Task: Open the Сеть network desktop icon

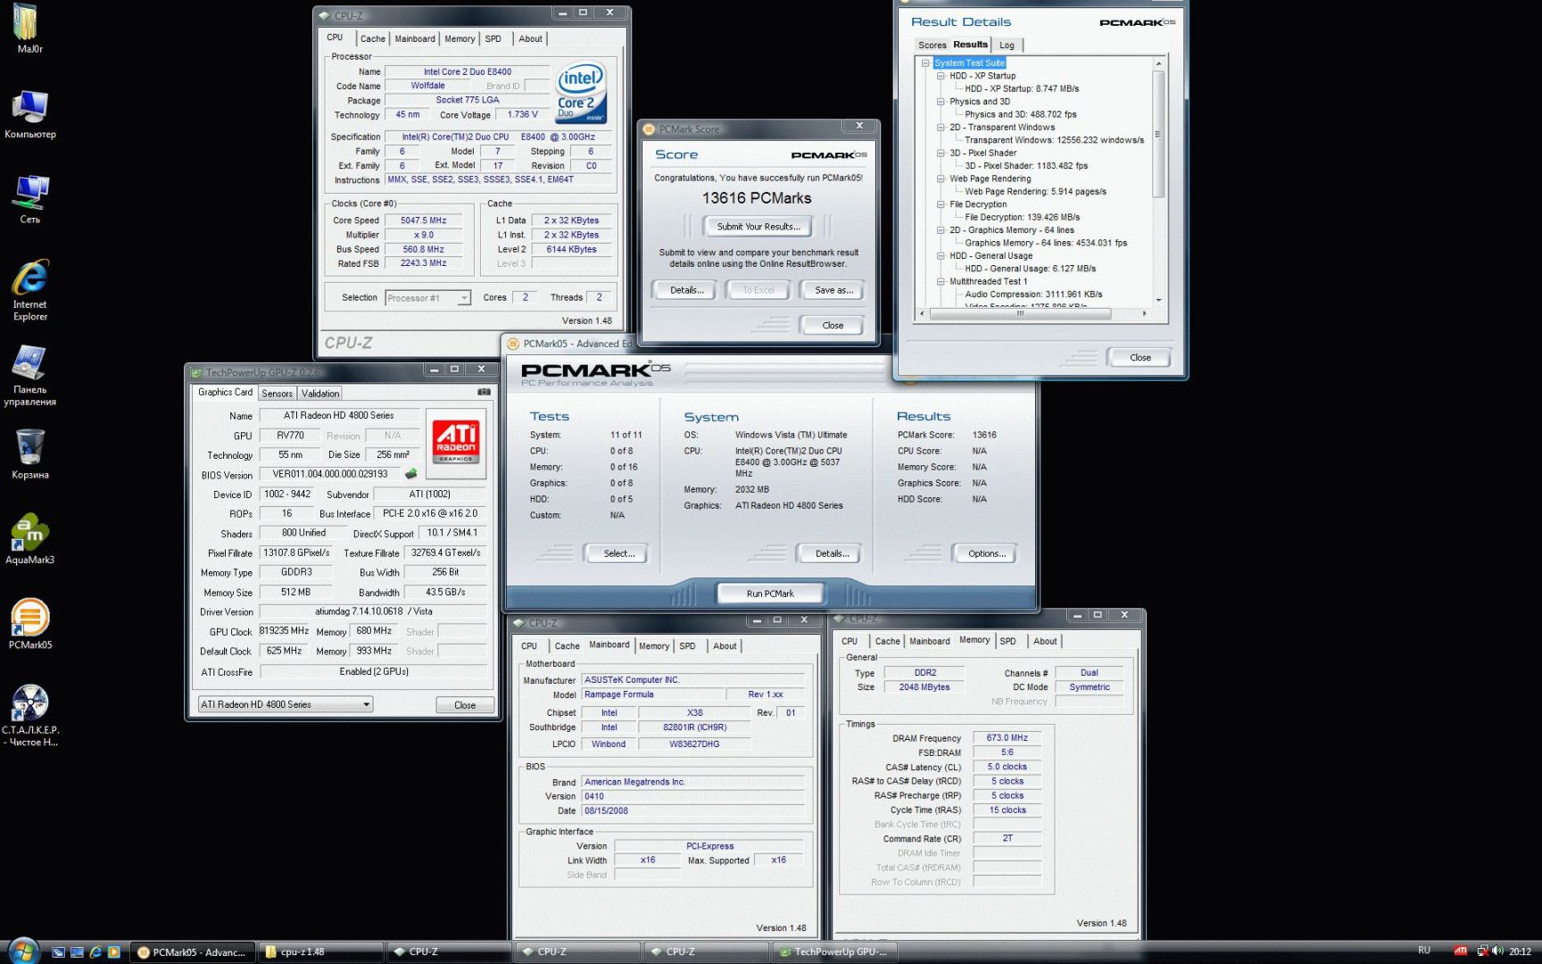Action: point(30,198)
